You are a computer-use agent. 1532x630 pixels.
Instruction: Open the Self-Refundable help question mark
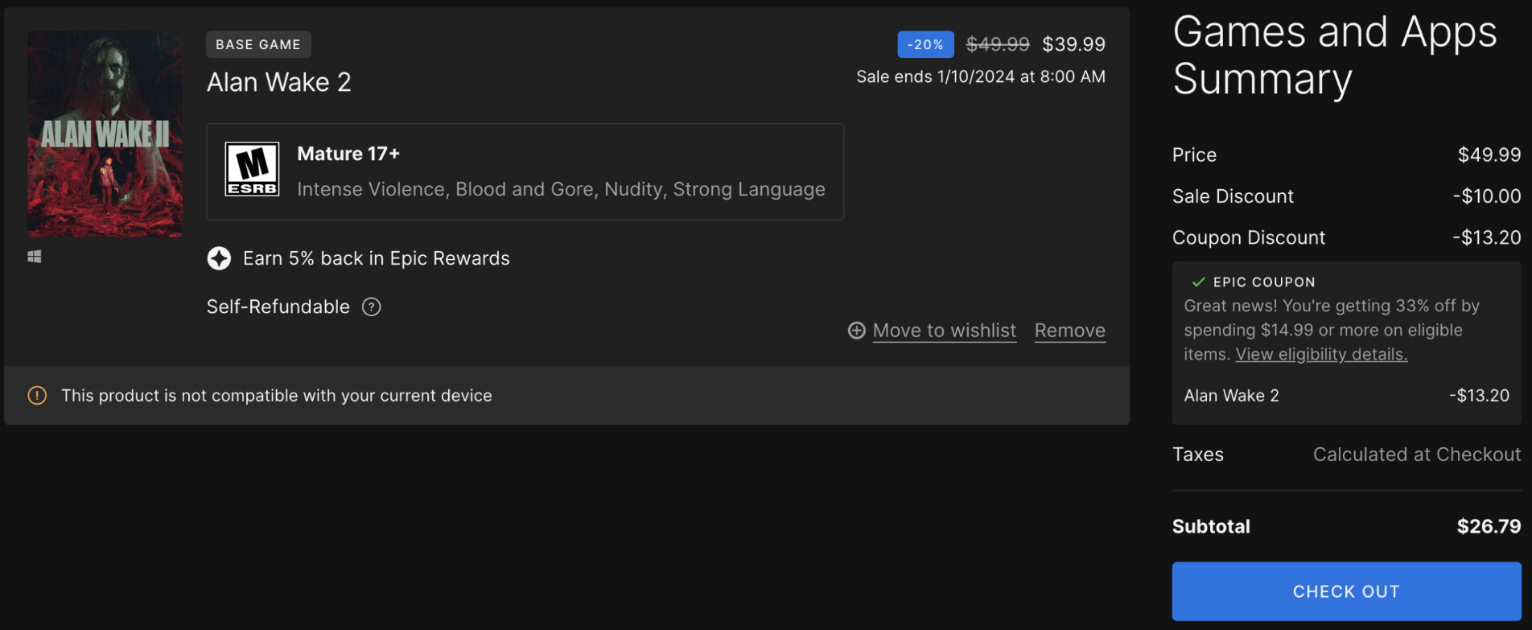coord(371,307)
